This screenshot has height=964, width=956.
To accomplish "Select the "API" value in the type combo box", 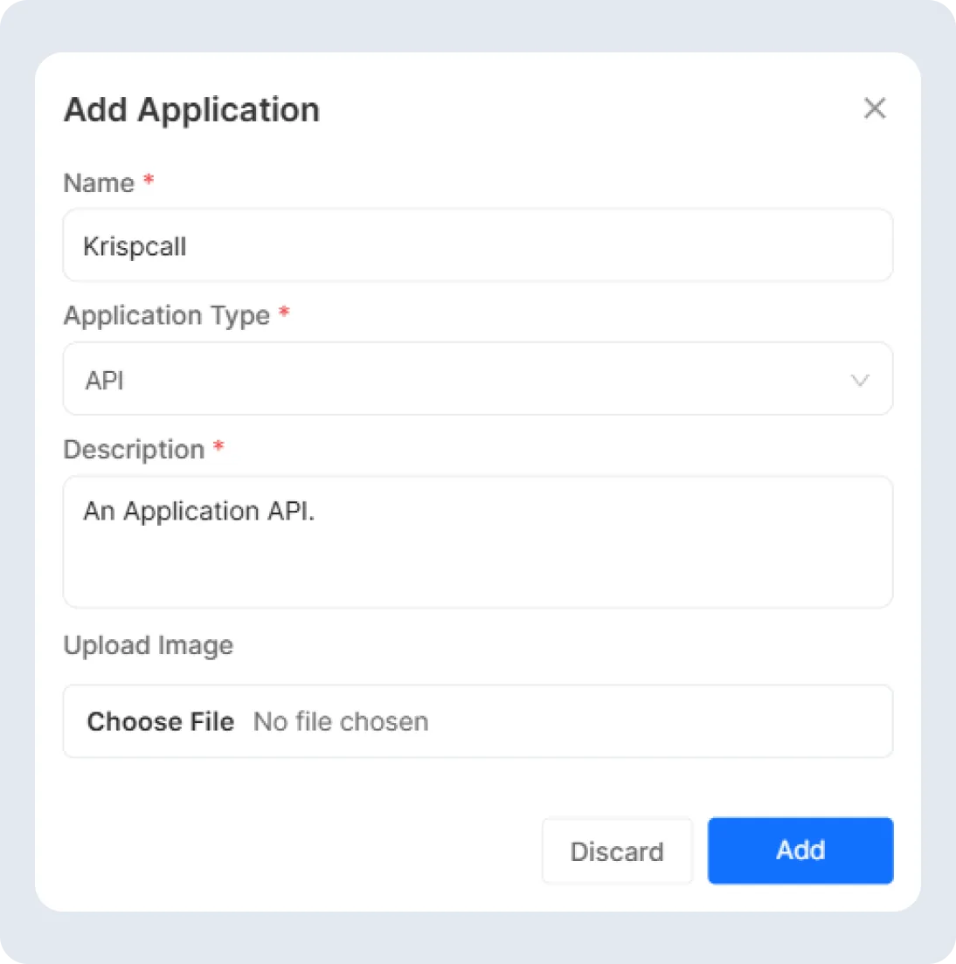I will coord(104,381).
